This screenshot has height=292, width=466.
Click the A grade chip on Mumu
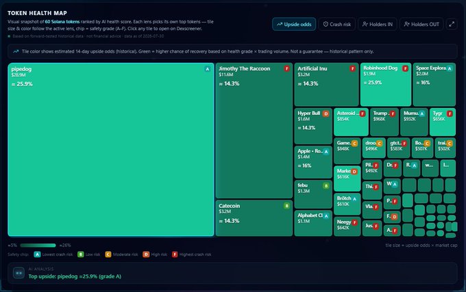[x=421, y=114]
